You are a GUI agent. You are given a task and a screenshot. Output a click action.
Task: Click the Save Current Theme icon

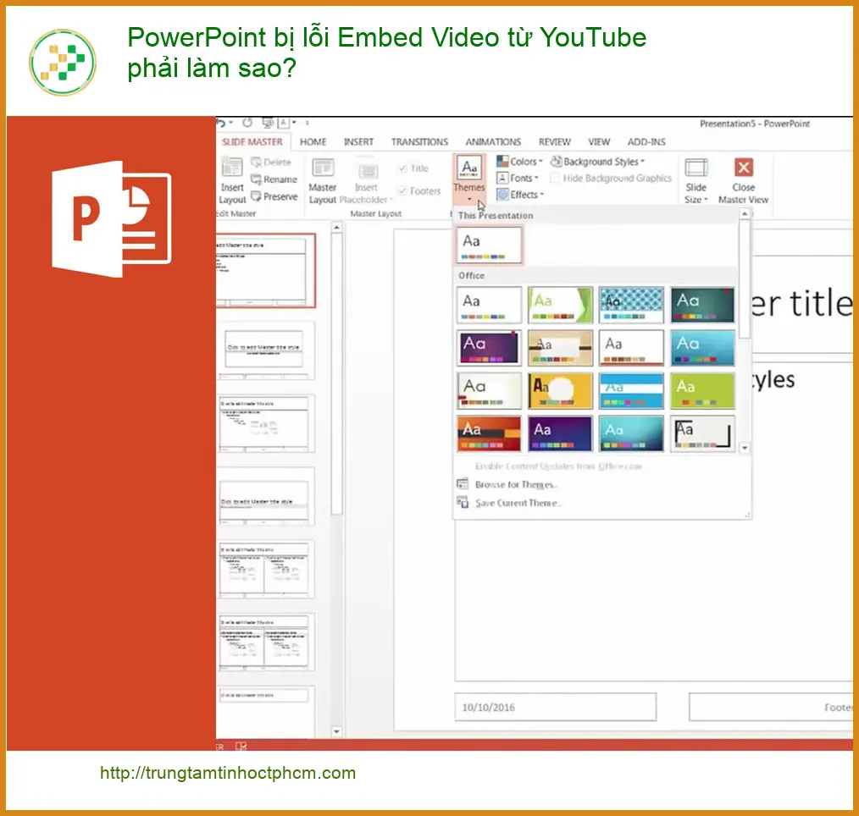tap(463, 503)
